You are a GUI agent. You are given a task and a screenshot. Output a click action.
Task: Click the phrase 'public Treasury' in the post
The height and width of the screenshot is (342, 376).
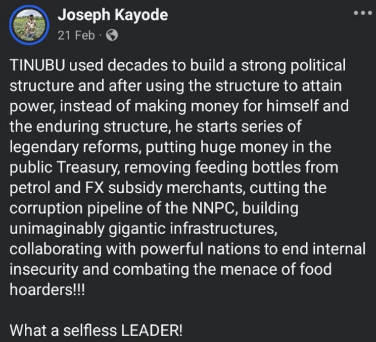(x=67, y=166)
